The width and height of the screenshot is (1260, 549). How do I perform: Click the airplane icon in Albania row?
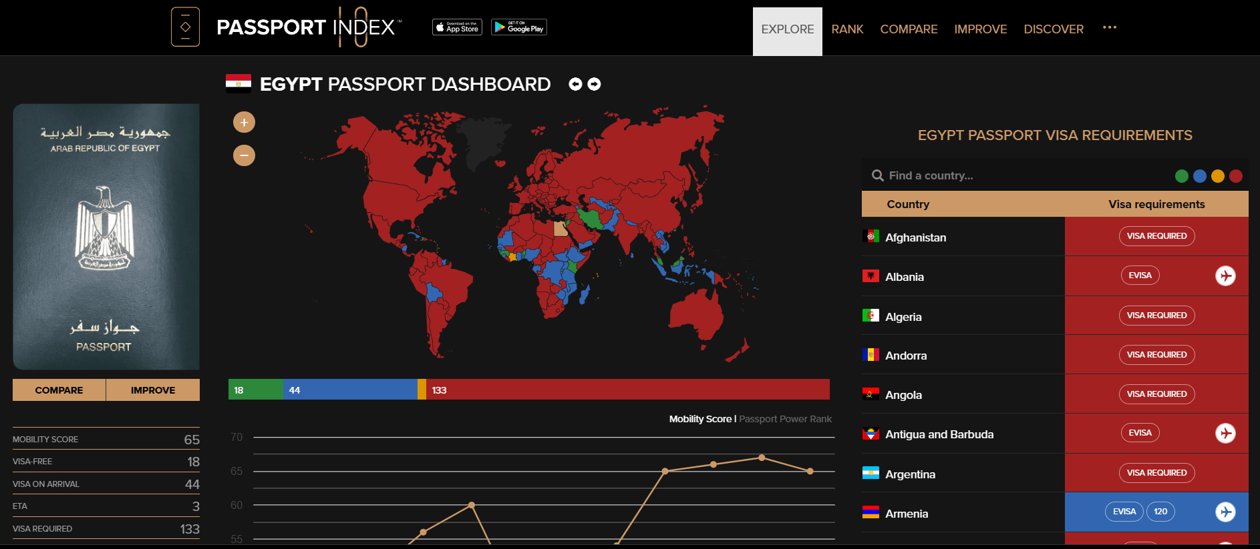(x=1225, y=276)
